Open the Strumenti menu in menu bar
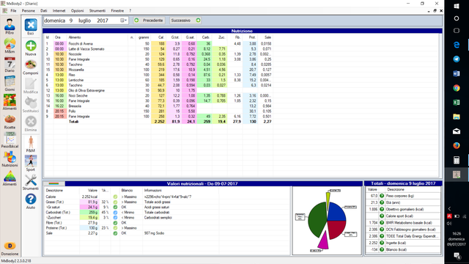 click(x=97, y=10)
